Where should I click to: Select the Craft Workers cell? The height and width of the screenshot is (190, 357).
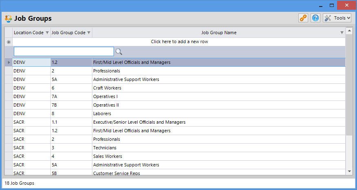pyautogui.click(x=219, y=88)
